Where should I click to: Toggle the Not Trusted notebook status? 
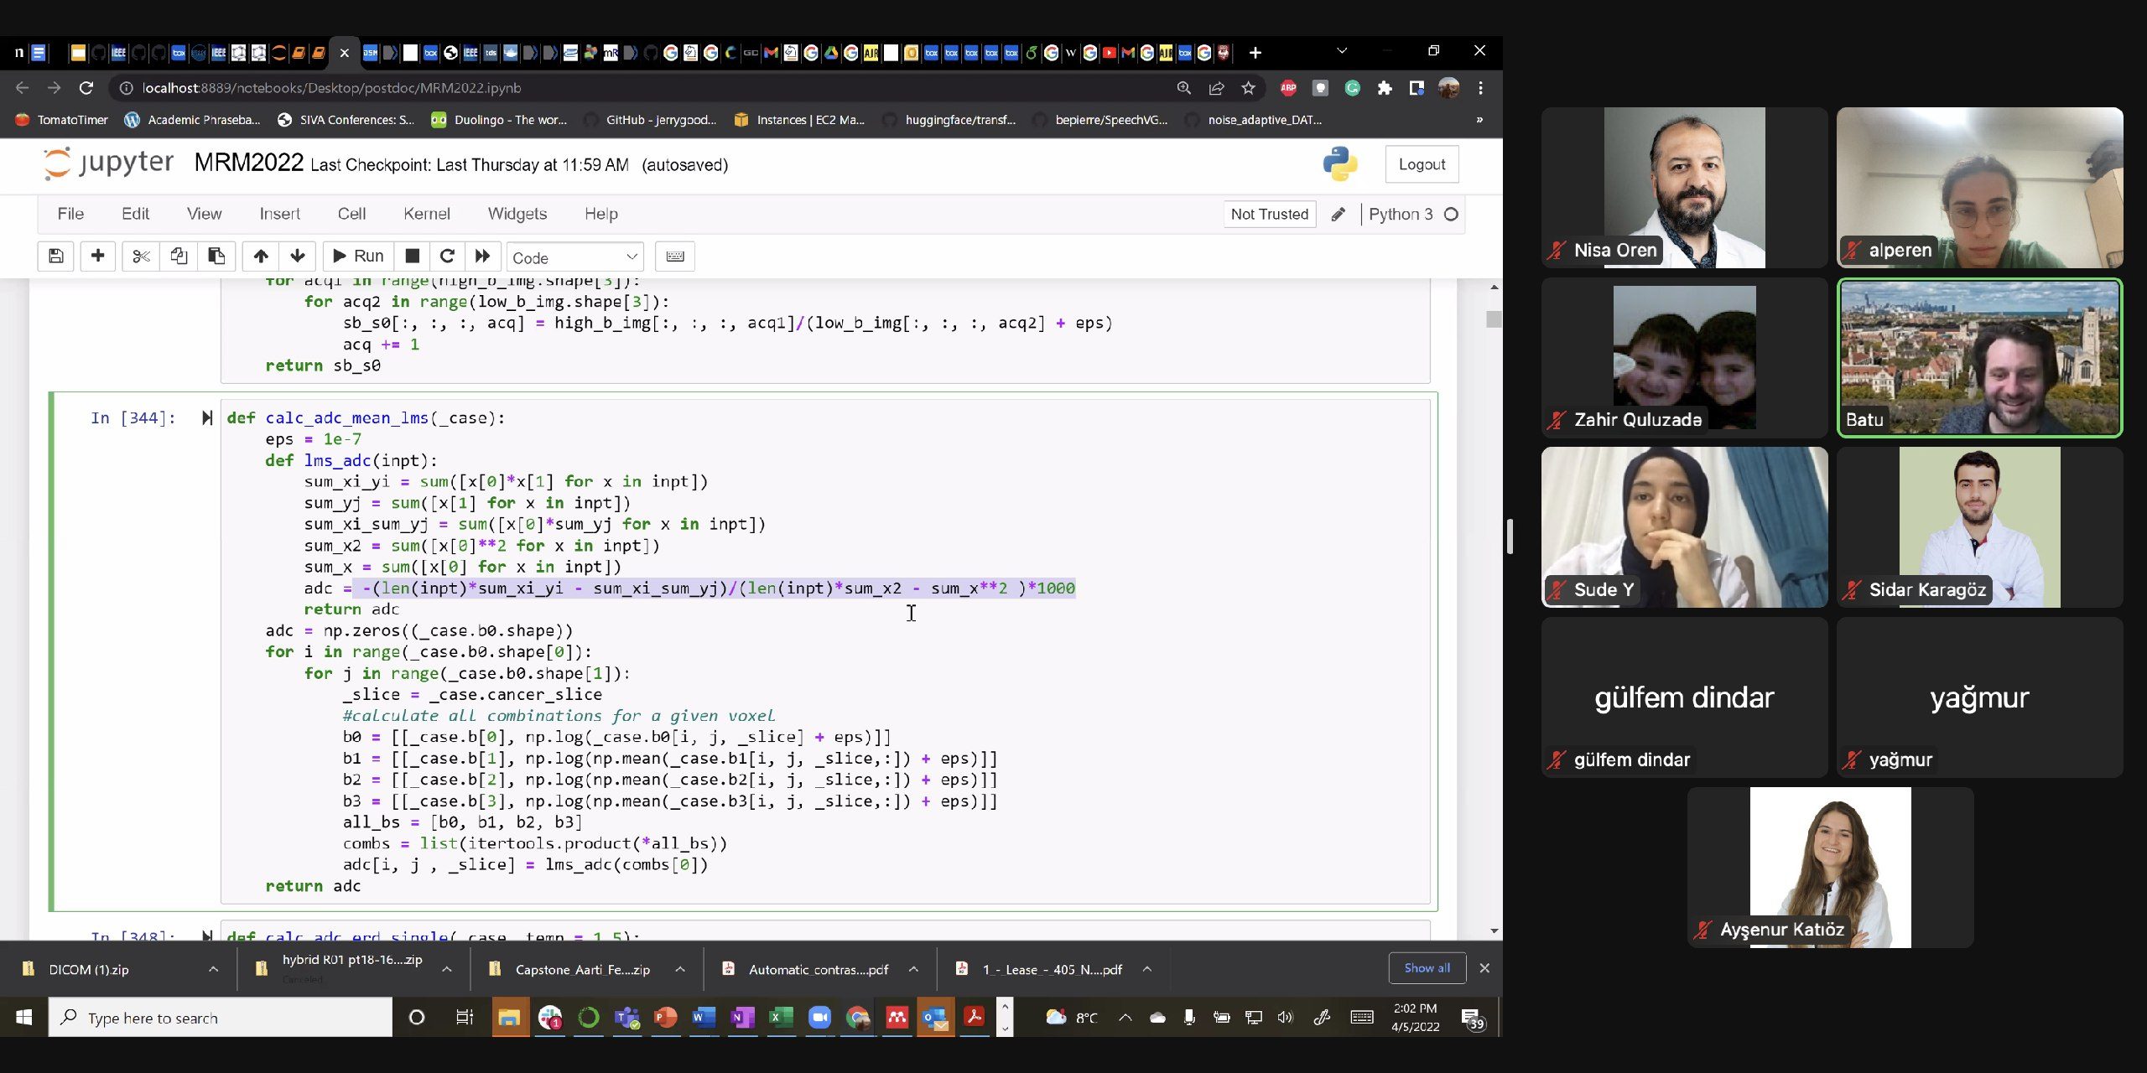point(1268,215)
